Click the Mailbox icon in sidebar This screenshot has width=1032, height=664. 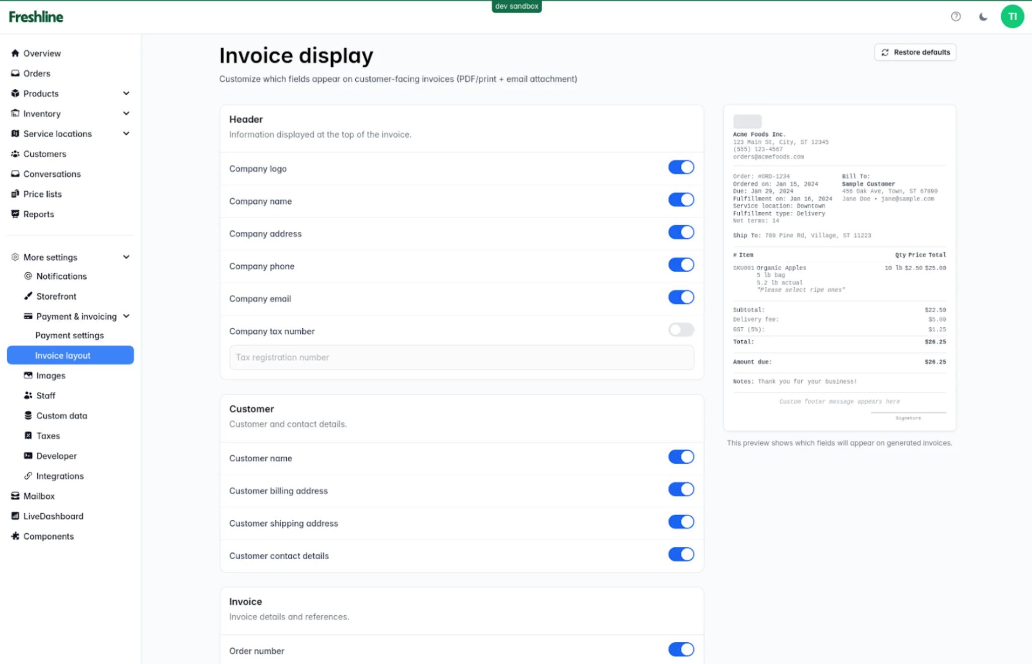pos(15,496)
